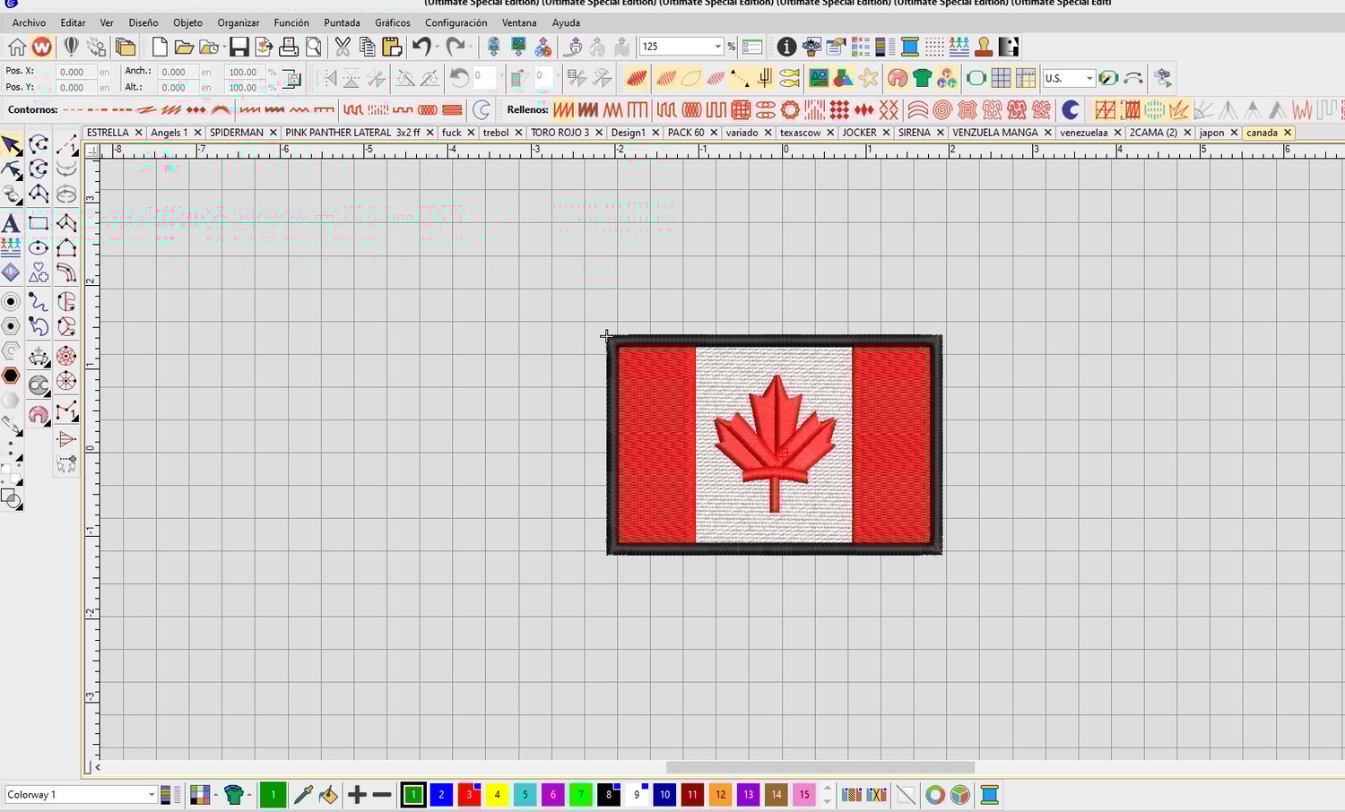Copy selection icon in toolbar
Screen dimensions: 1345x812
pyautogui.click(x=367, y=47)
